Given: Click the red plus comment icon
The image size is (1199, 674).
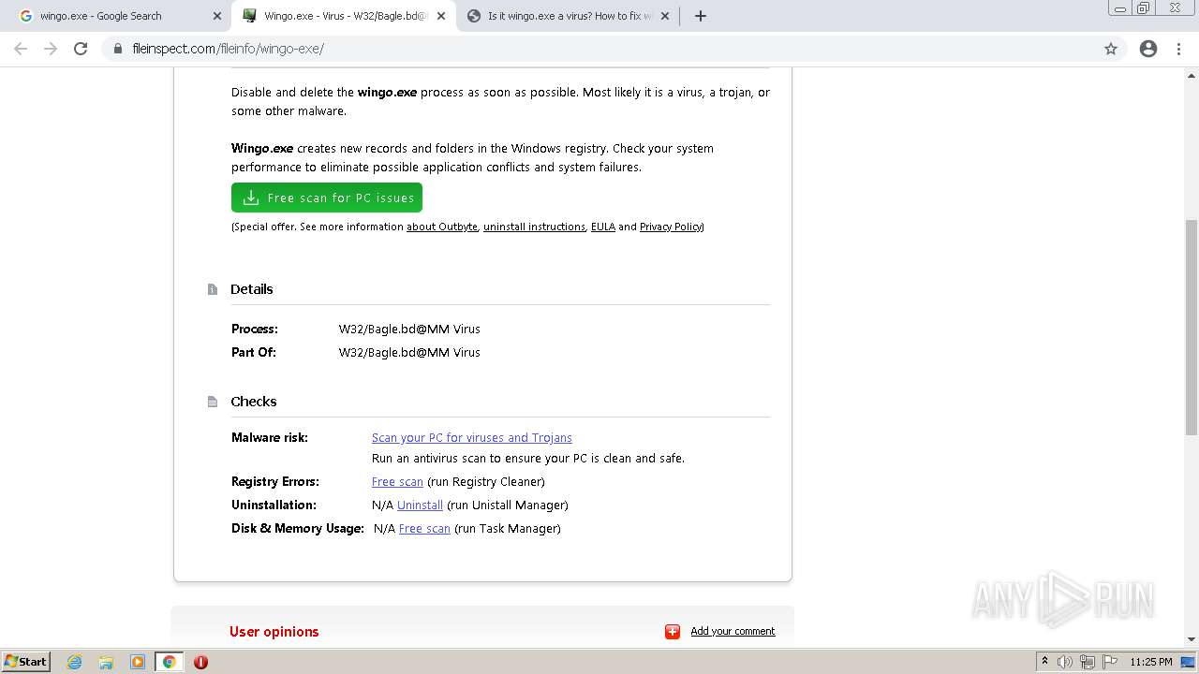Looking at the screenshot, I should coord(673,632).
